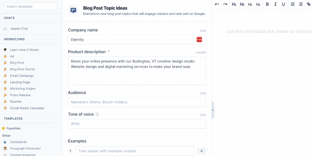Focus the Search templates field
This screenshot has width=312, height=156.
click(x=31, y=6)
